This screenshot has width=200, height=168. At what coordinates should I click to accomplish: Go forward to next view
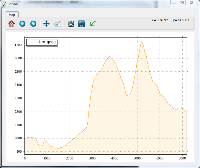click(x=33, y=24)
